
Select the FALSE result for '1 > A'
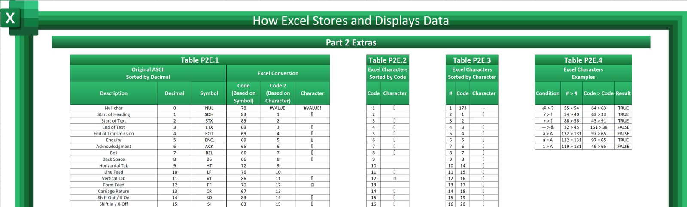point(623,147)
